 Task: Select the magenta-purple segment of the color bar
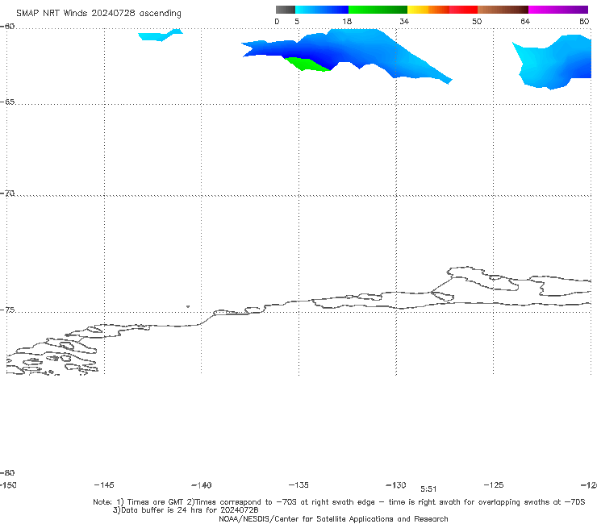558,10
